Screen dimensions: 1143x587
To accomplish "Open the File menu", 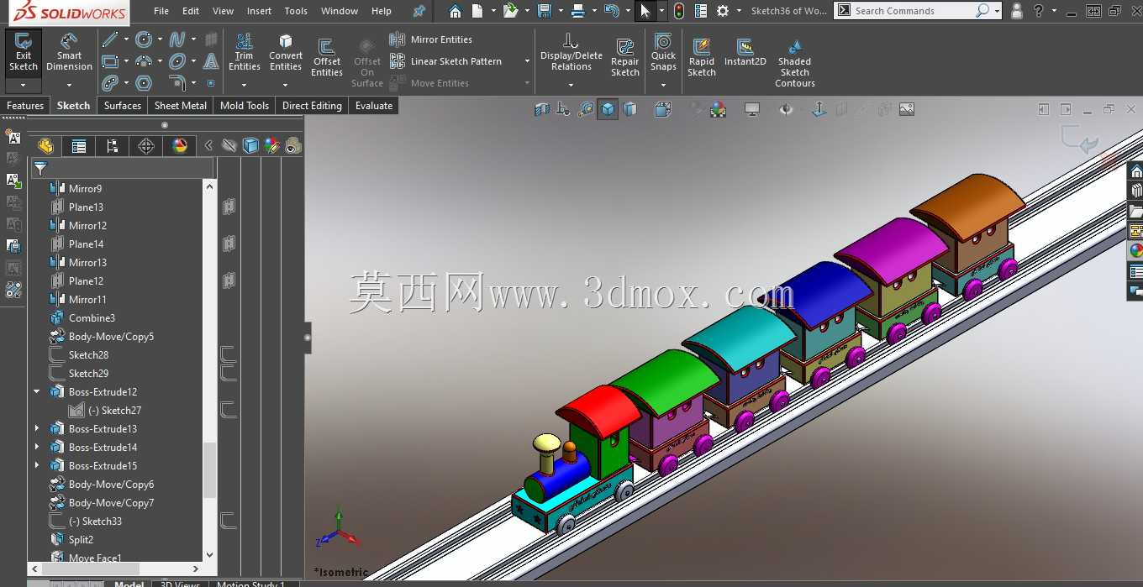I will point(161,11).
